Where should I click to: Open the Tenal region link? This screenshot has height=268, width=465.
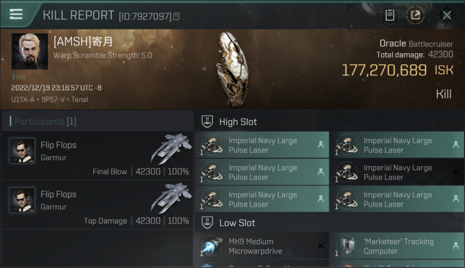coord(79,100)
